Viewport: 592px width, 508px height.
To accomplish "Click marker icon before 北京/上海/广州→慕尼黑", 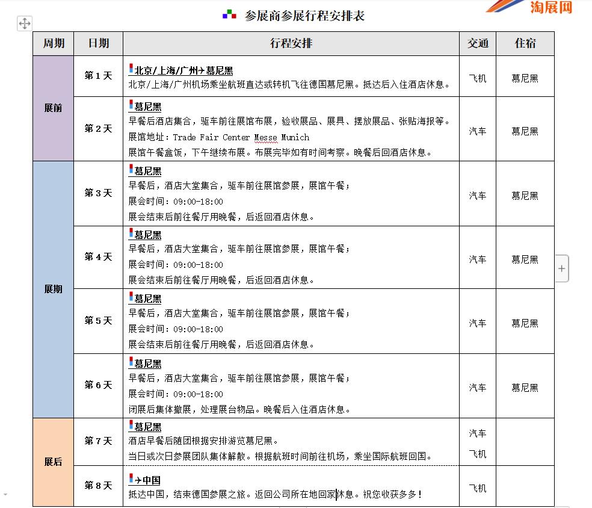I will pyautogui.click(x=131, y=69).
